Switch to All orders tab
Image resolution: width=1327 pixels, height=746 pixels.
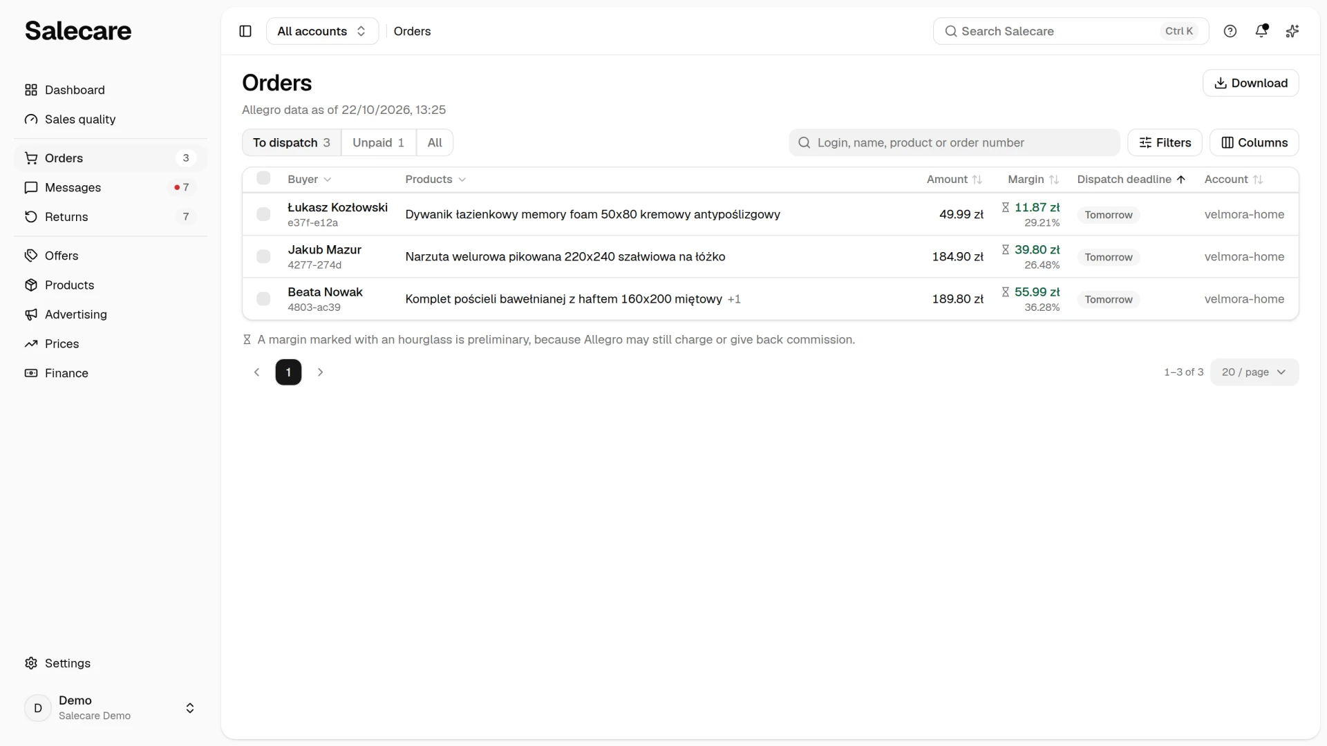[435, 143]
